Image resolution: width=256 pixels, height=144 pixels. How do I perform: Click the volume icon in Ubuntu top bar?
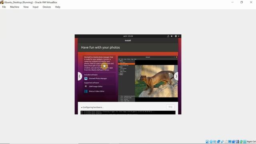click(172, 36)
